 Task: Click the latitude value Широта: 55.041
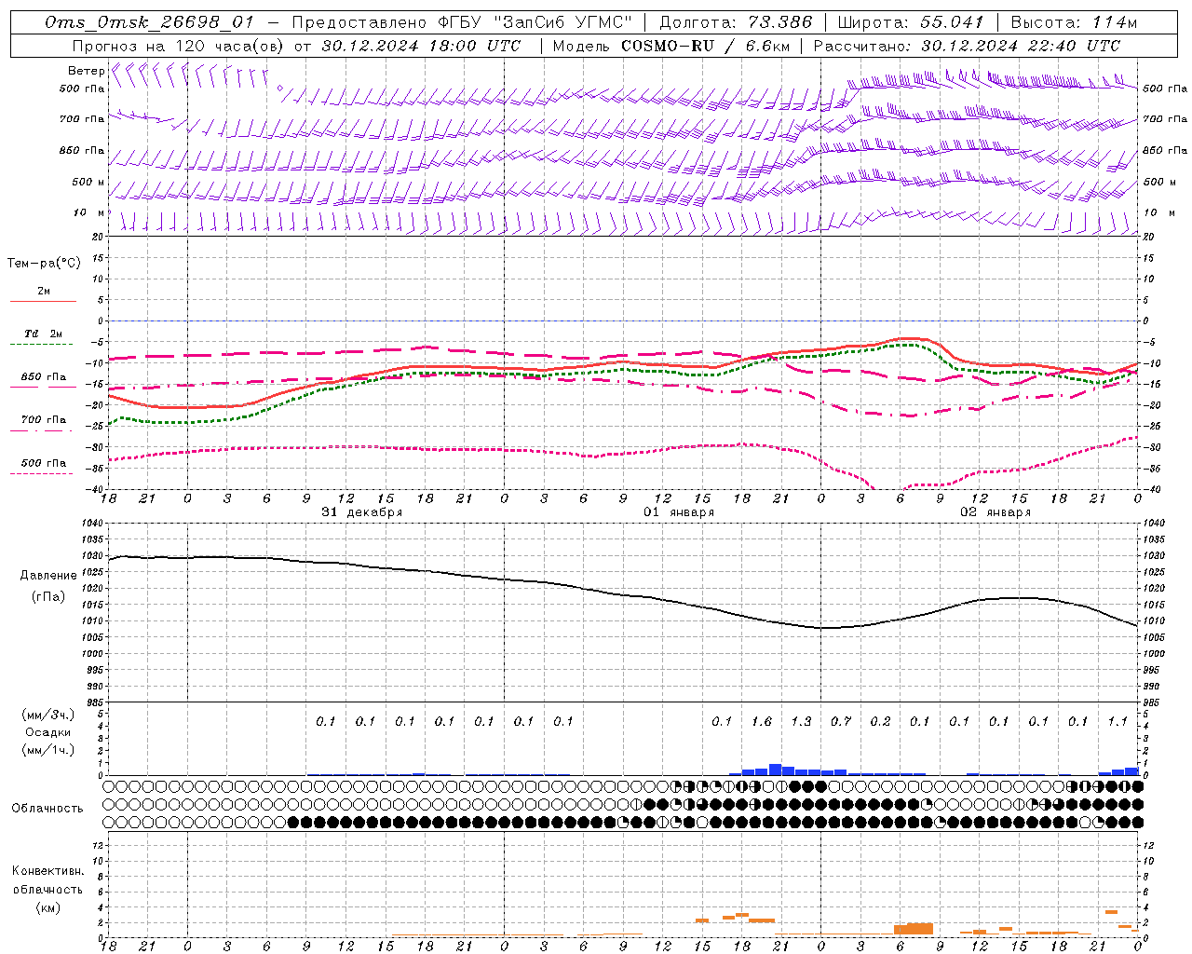[911, 22]
